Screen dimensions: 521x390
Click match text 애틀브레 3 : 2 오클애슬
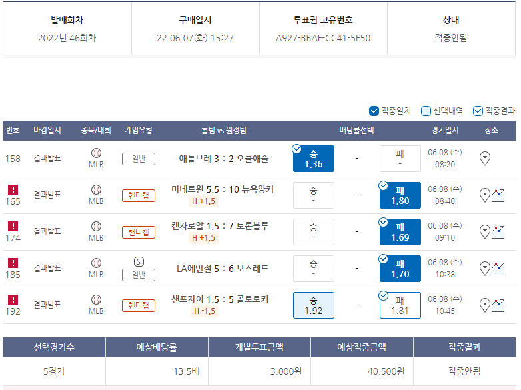click(224, 159)
